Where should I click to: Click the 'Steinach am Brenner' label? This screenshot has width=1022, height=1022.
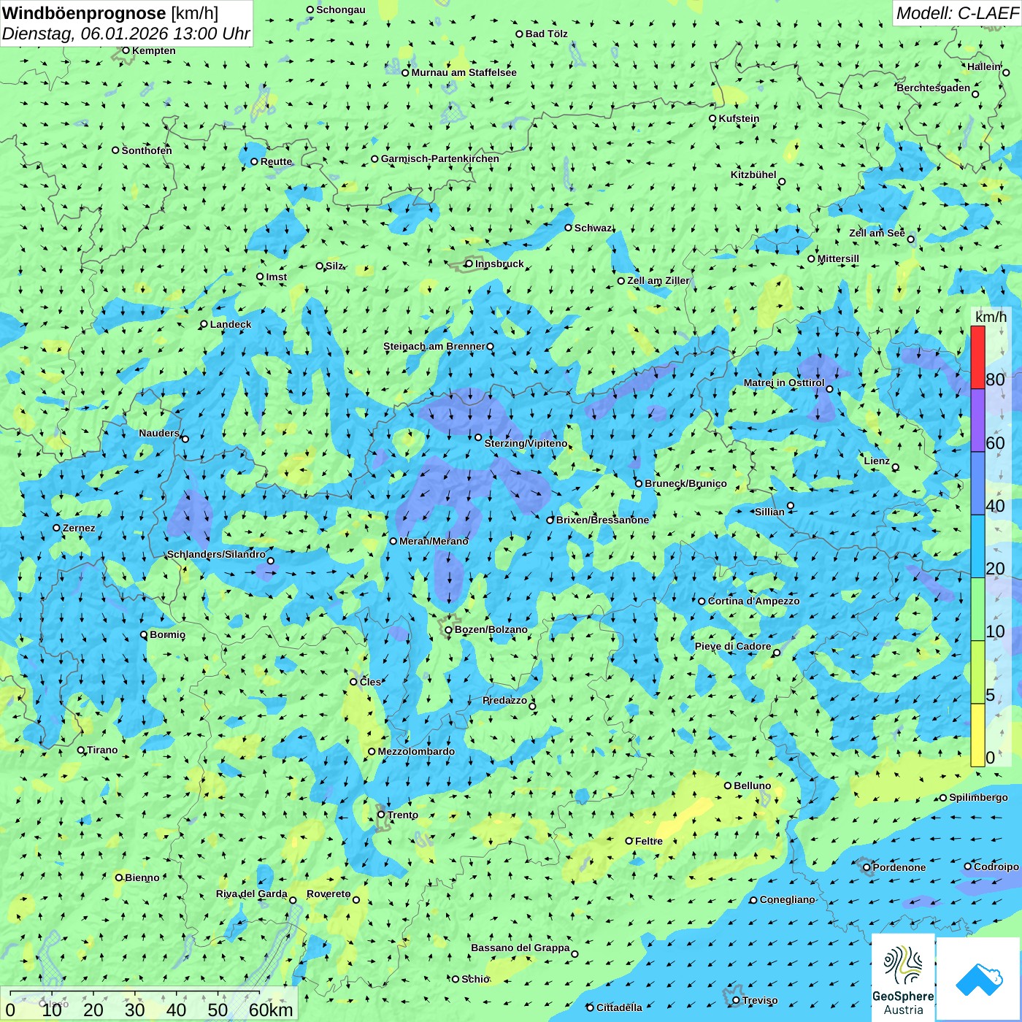click(434, 346)
